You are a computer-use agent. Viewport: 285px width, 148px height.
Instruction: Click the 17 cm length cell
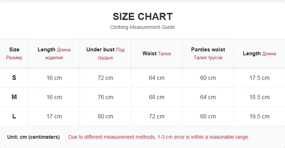tap(54, 117)
